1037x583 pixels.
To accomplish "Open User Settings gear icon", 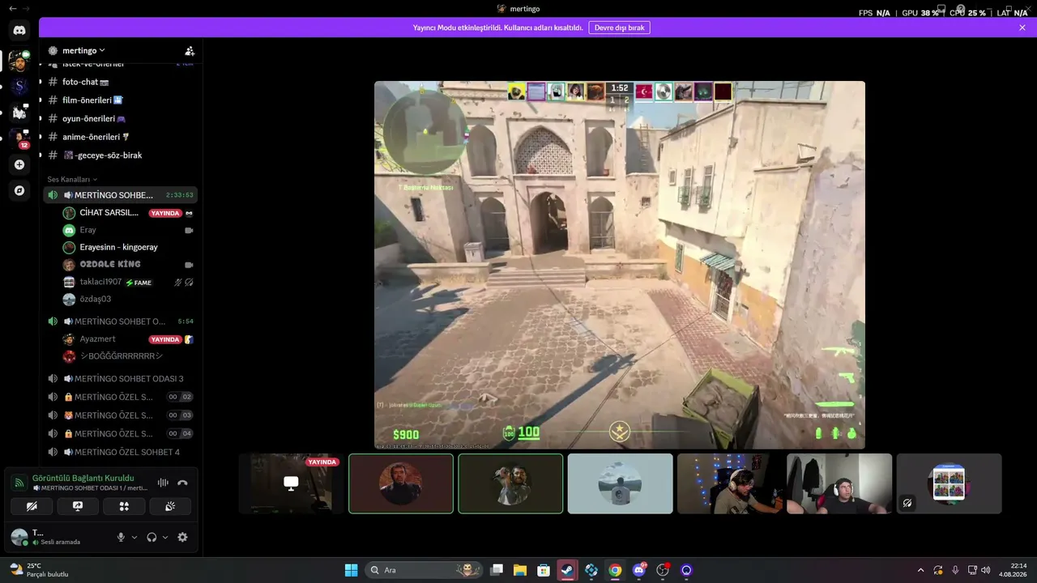I will coord(182,537).
